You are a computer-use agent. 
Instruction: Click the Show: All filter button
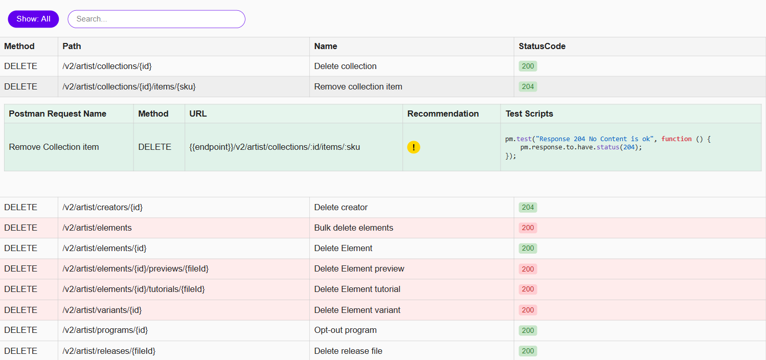tap(33, 19)
